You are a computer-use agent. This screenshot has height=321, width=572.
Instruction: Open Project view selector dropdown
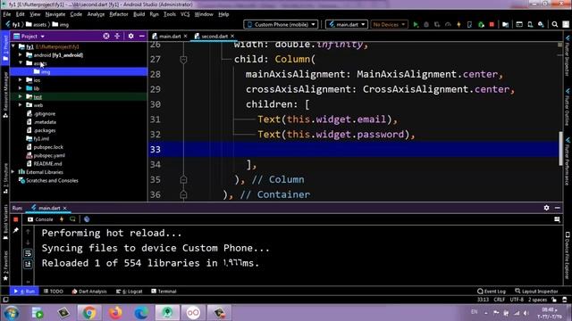tap(29, 37)
